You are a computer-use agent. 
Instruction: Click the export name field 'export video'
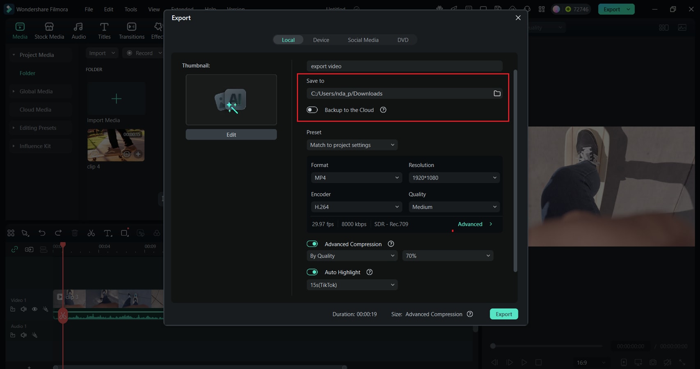(x=404, y=66)
